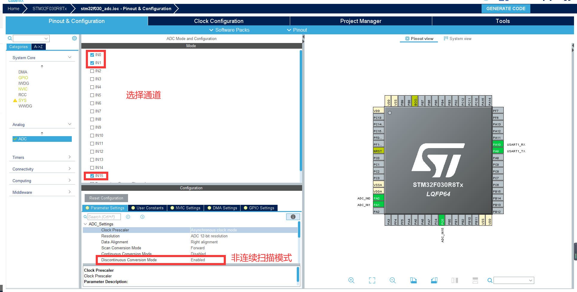Select RCC in the System Core list
The height and width of the screenshot is (292, 577).
[x=22, y=95]
